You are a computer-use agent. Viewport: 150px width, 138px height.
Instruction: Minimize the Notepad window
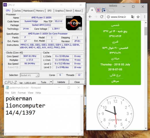[x=59, y=87]
